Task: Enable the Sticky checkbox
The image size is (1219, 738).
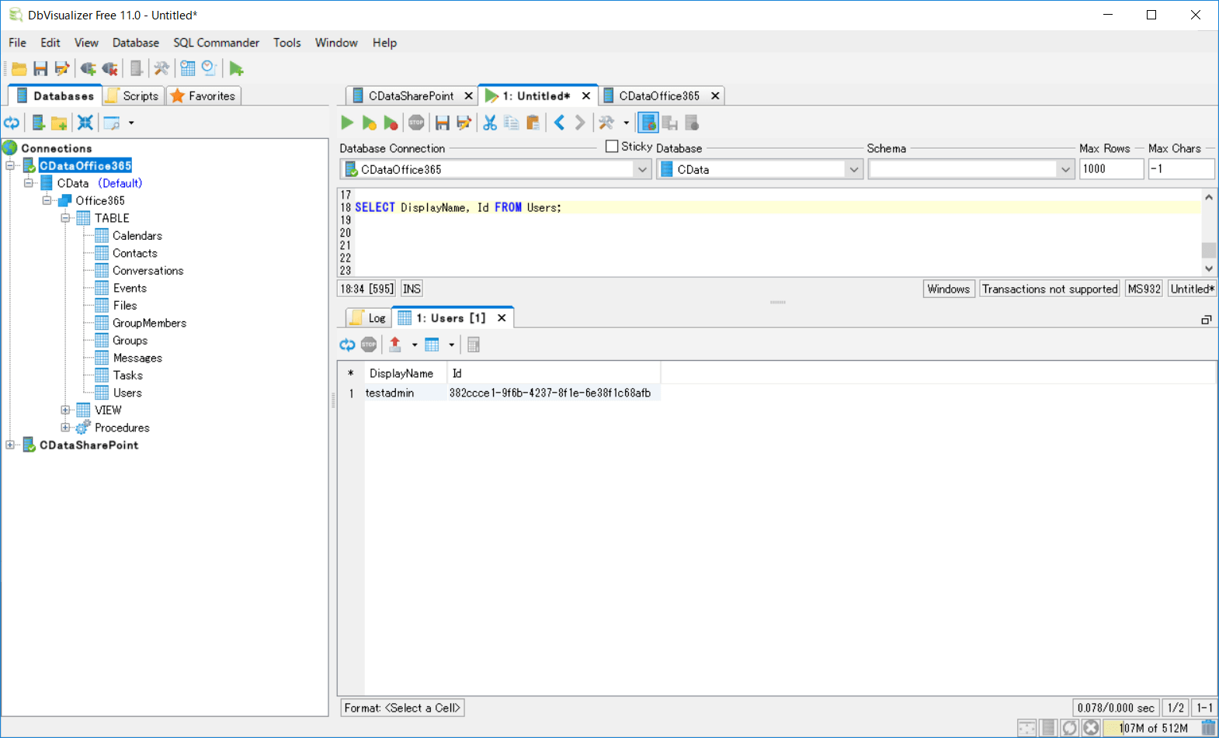Action: coord(612,146)
